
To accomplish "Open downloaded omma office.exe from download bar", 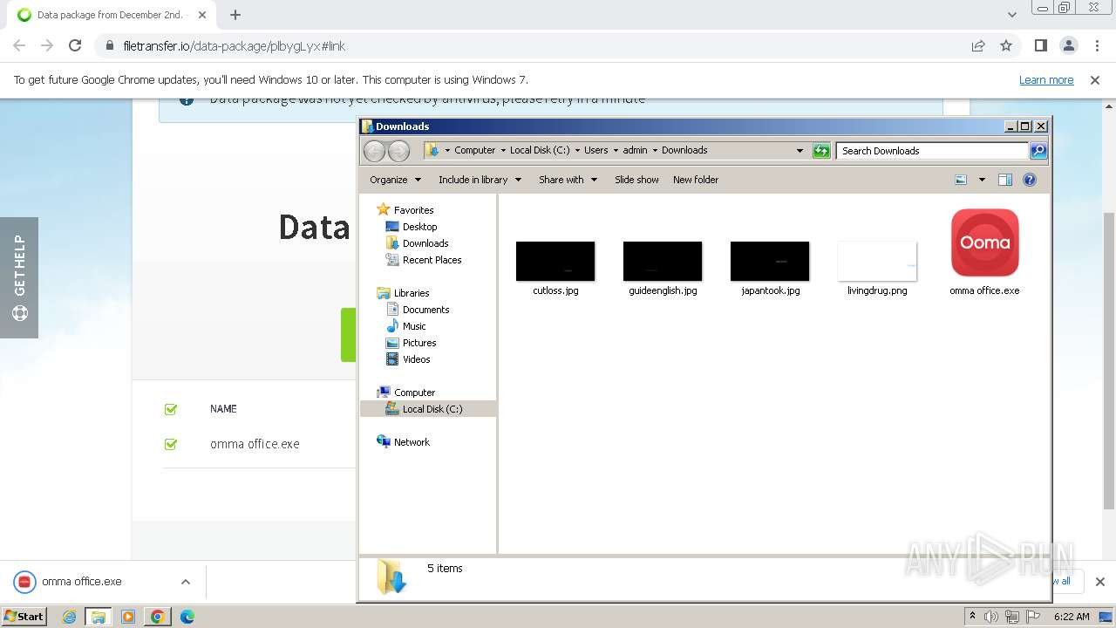I will [82, 582].
